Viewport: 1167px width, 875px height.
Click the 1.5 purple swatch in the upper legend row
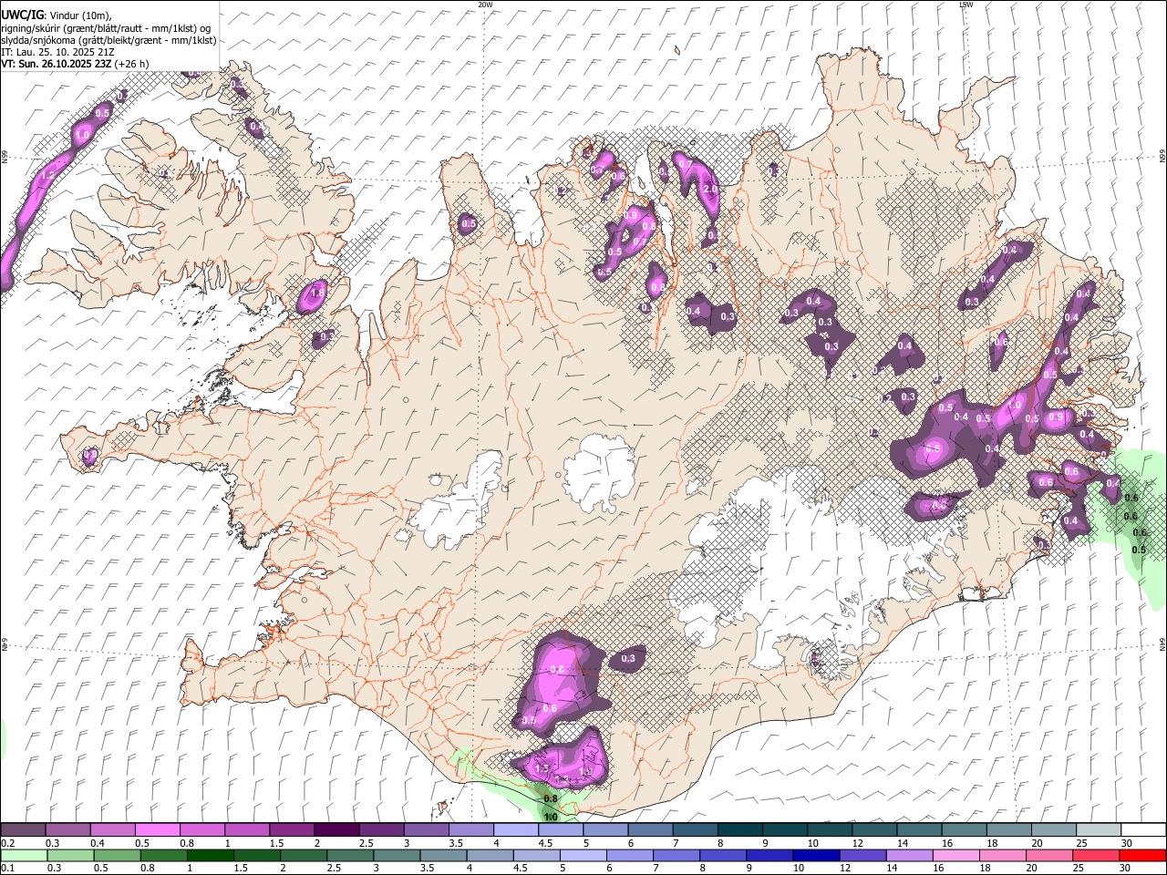(292, 829)
